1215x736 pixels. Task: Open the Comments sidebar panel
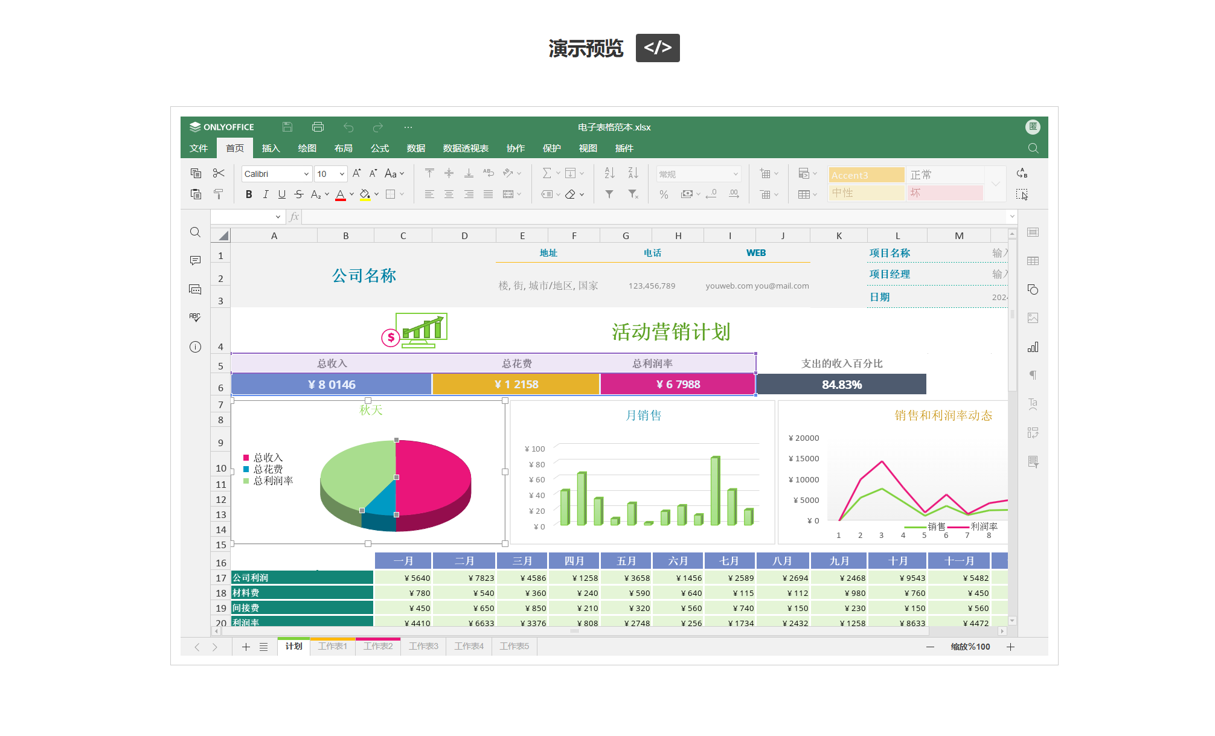click(x=195, y=260)
